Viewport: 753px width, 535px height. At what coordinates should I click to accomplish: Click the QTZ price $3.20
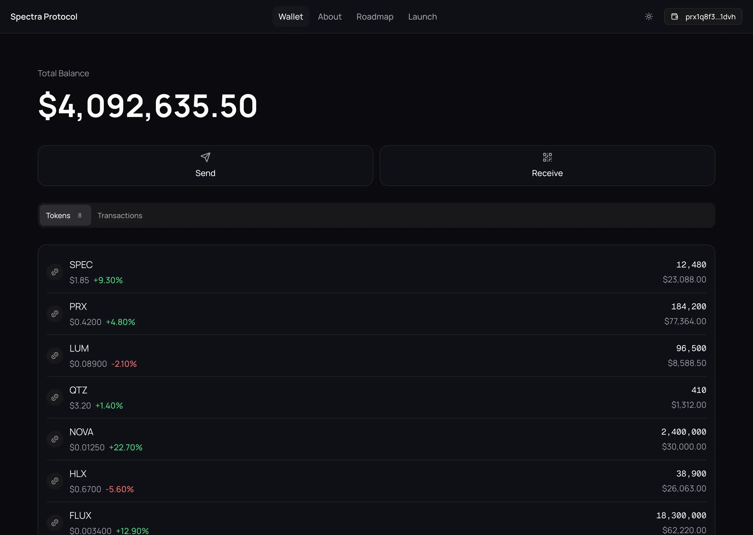(x=80, y=405)
